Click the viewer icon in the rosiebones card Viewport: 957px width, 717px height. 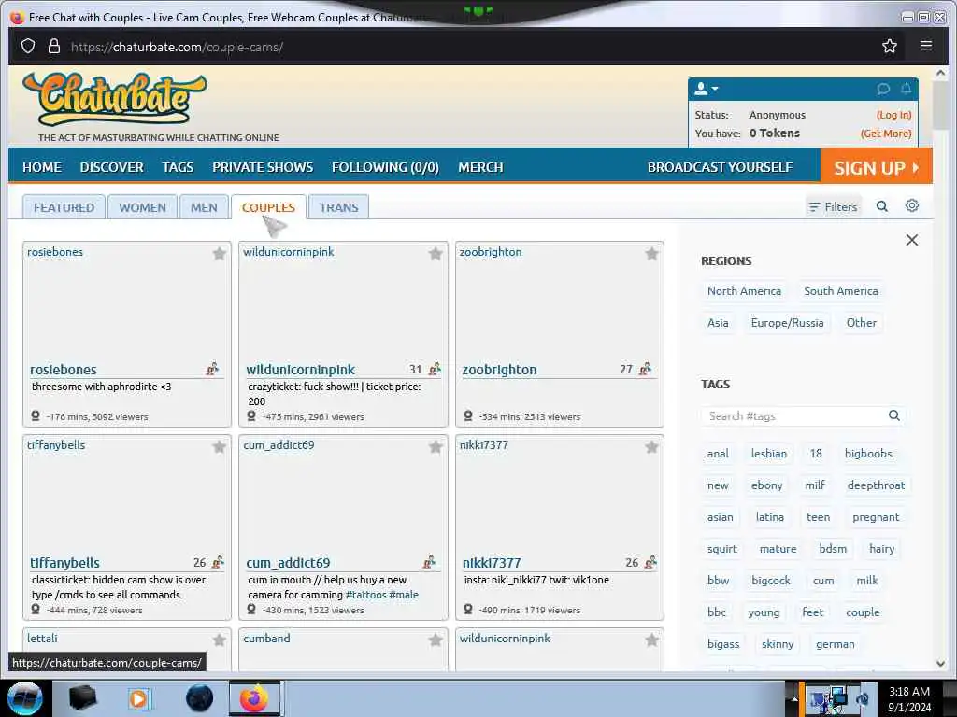(x=36, y=416)
